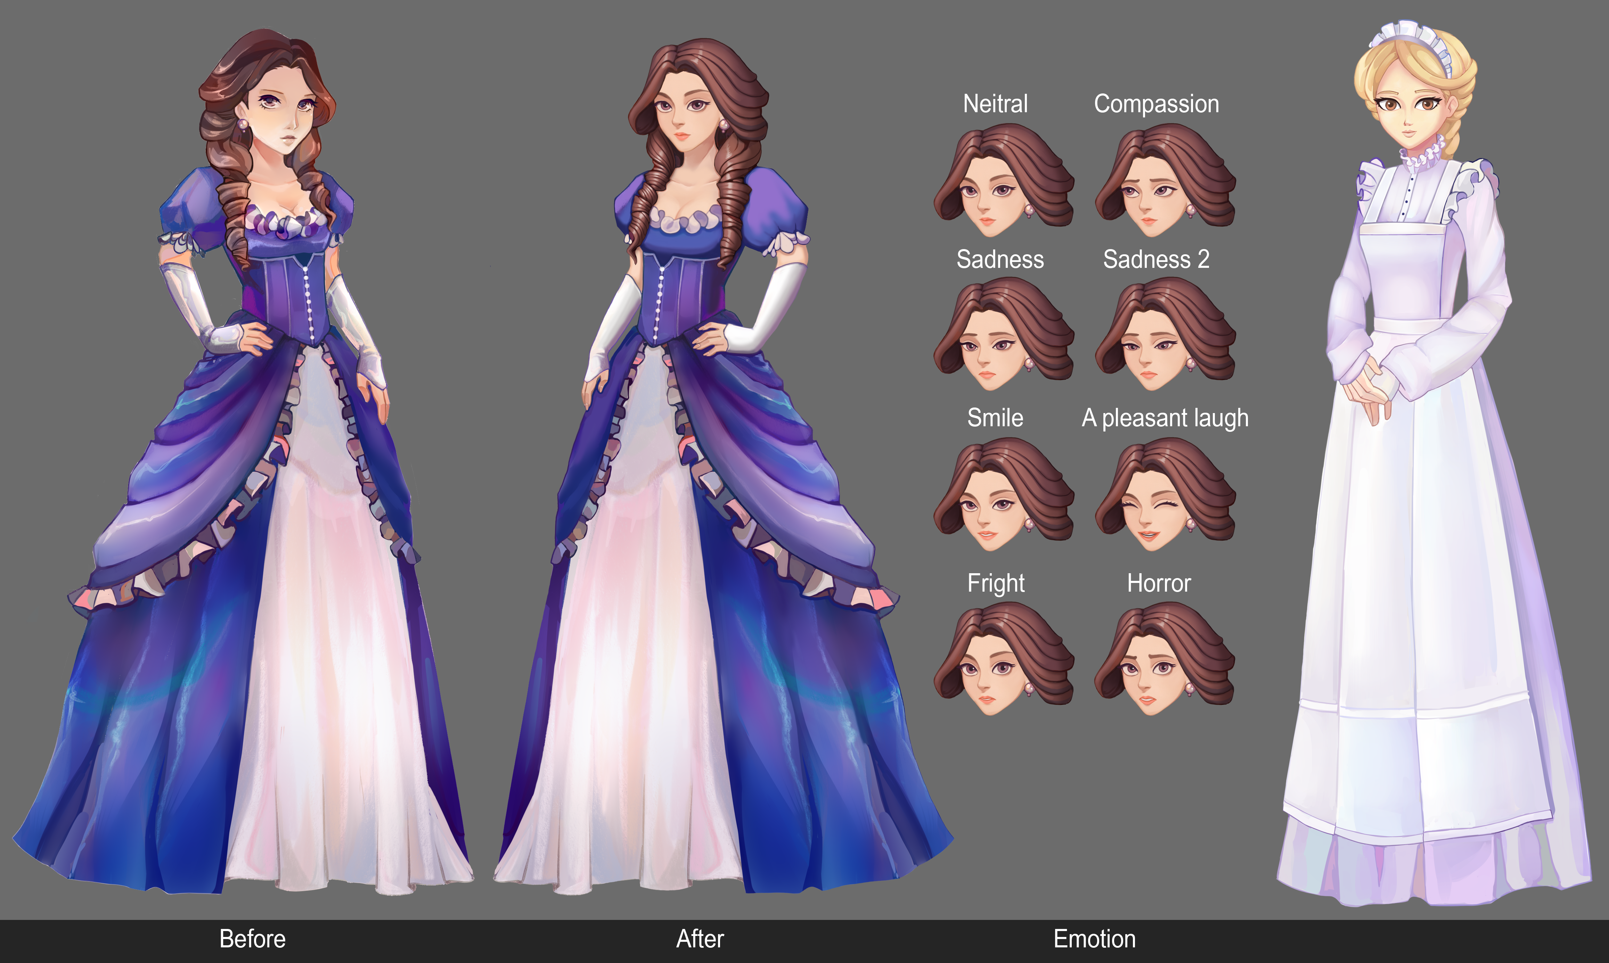Click the 'After' caption
Image resolution: width=1609 pixels, height=963 pixels.
pos(700,939)
